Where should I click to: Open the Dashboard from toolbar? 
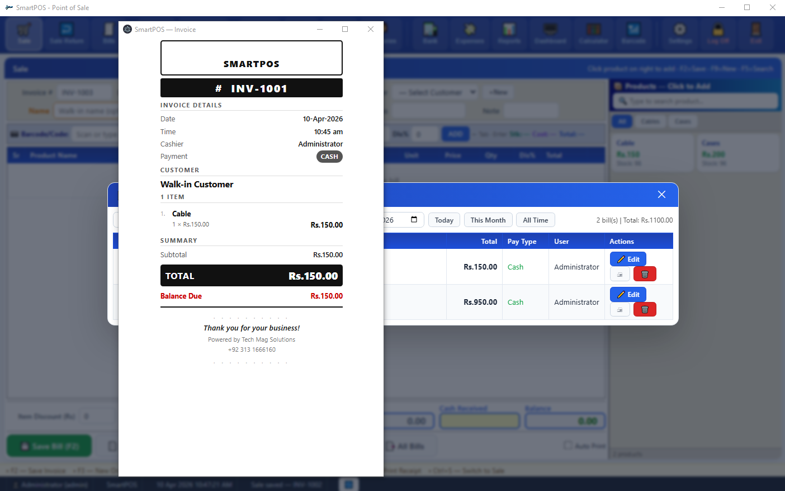(550, 34)
